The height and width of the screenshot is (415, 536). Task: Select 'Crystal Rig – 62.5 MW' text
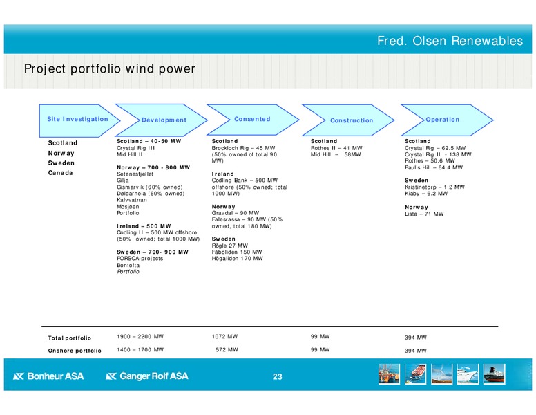[x=435, y=148]
